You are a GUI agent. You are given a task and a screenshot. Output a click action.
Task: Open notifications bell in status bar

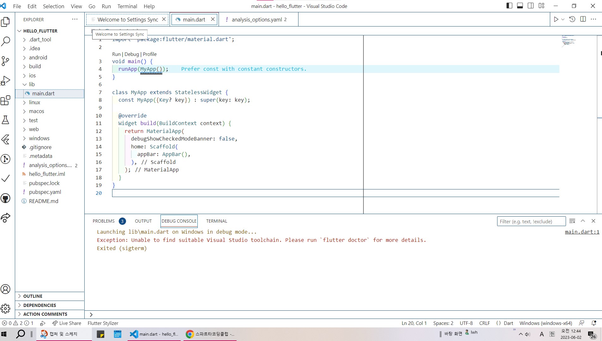pos(594,323)
